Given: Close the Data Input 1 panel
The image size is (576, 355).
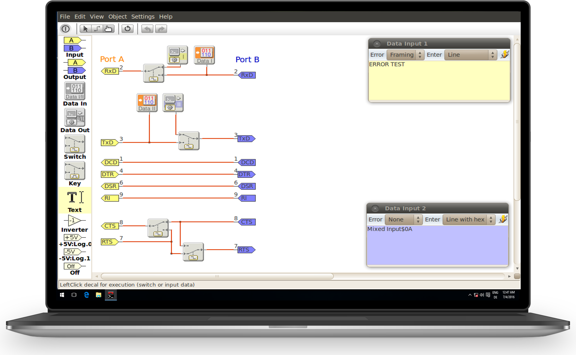Looking at the screenshot, I should (377, 44).
